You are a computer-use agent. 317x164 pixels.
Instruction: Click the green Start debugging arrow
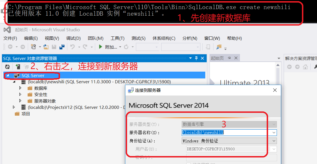pyautogui.click(x=100, y=47)
